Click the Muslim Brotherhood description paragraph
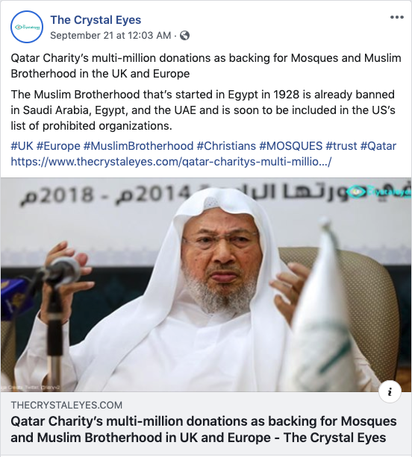This screenshot has width=412, height=457. [x=203, y=110]
